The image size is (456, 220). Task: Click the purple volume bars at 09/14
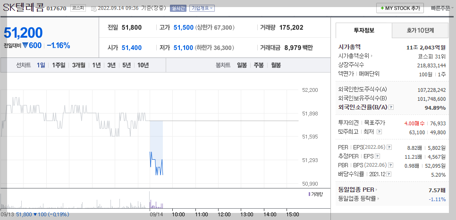click(156, 204)
